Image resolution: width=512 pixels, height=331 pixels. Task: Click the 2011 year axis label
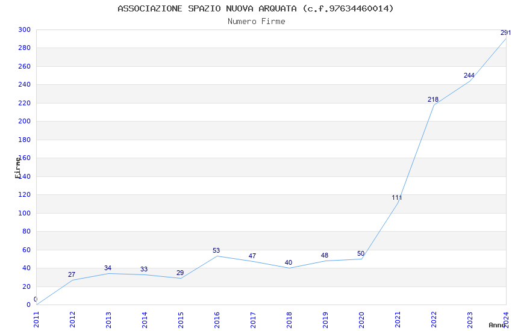point(36,320)
